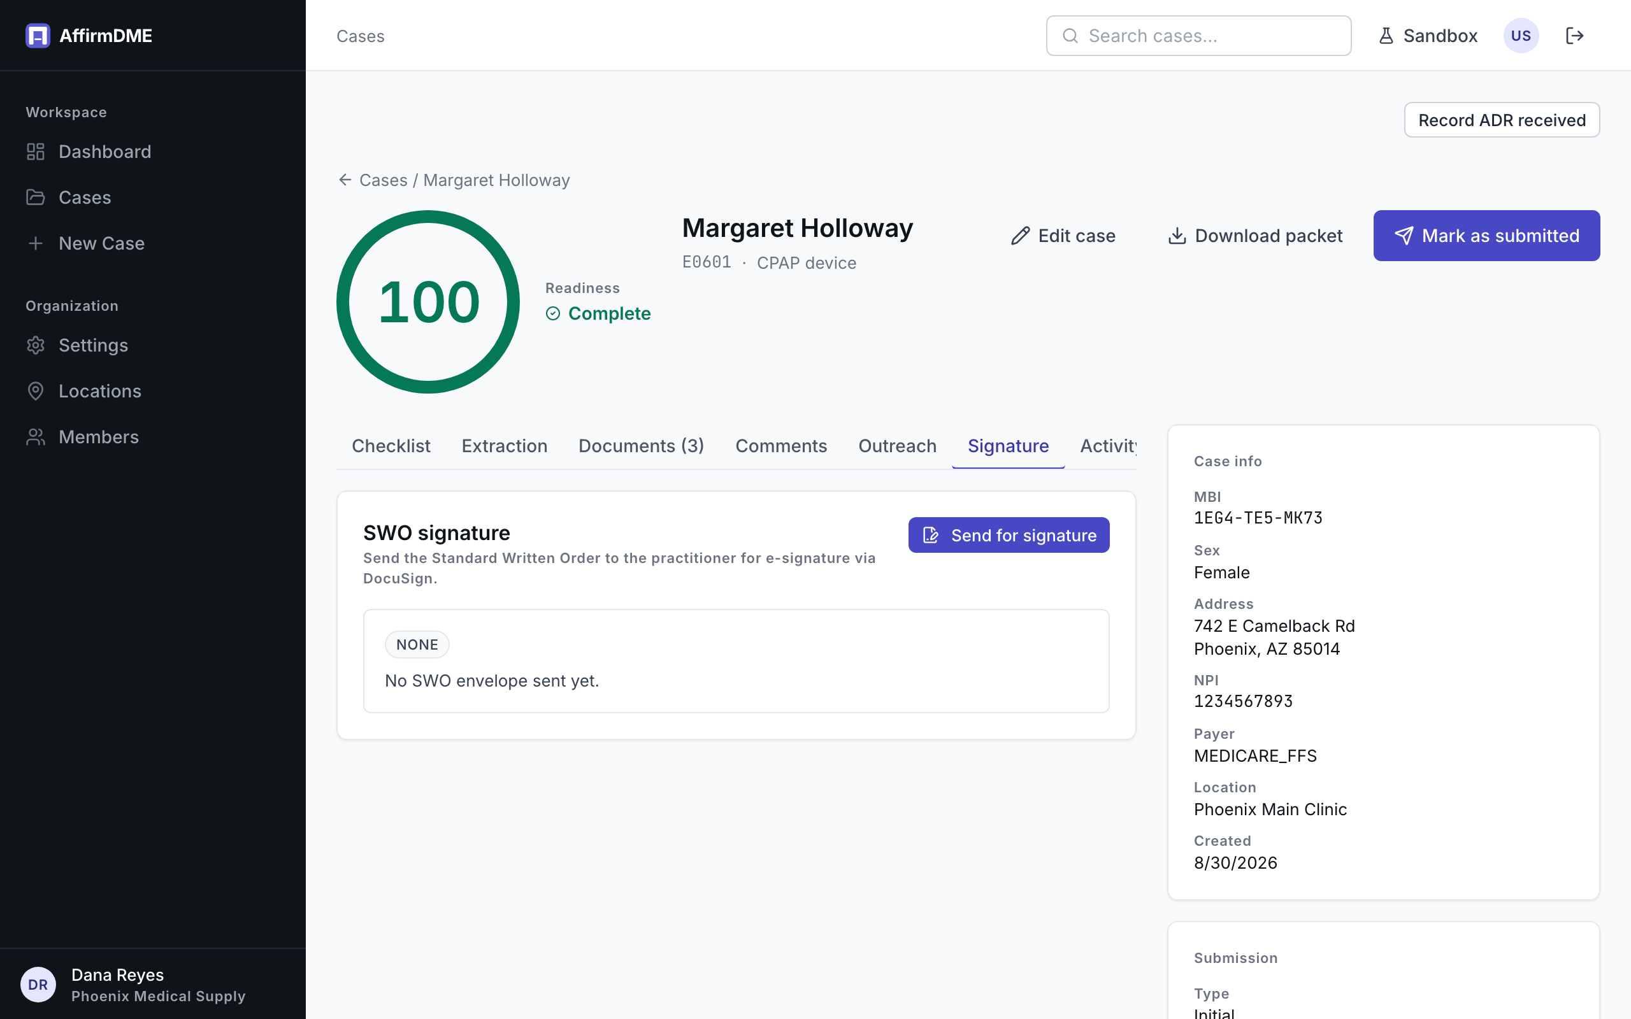Click the created date 8/30/2026
This screenshot has height=1019, width=1631.
[x=1235, y=862]
